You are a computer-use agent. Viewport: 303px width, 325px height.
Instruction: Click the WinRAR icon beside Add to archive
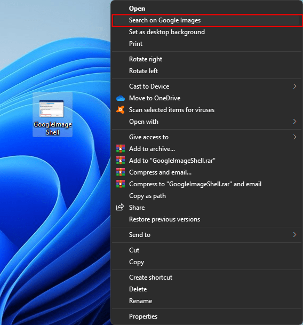tap(121, 148)
